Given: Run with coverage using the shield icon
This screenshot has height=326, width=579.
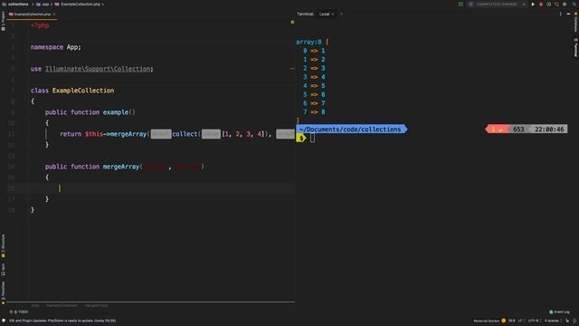Looking at the screenshot, I should tap(549, 5).
